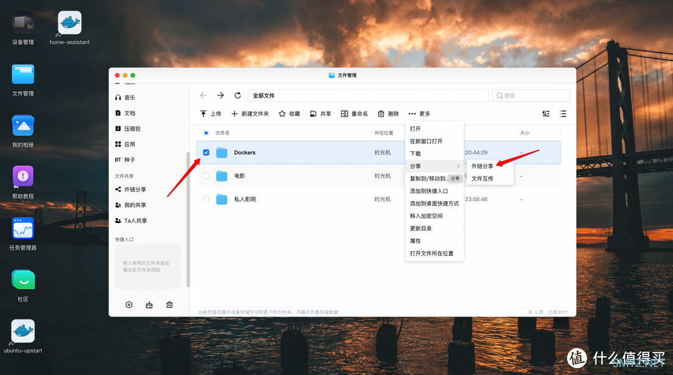Go back with the left arrow
673x375 pixels.
203,95
